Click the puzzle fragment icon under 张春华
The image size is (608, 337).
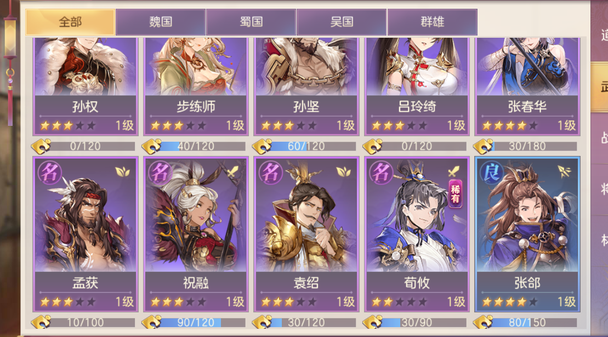pyautogui.click(x=483, y=146)
